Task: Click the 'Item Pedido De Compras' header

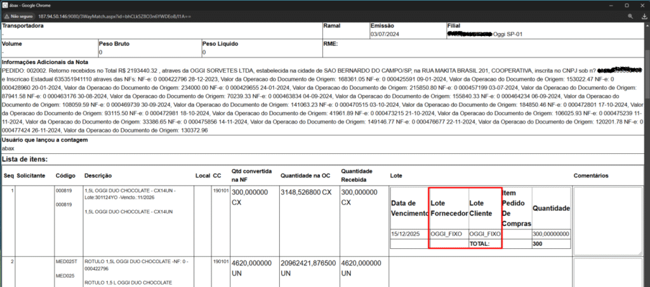Action: [515, 207]
